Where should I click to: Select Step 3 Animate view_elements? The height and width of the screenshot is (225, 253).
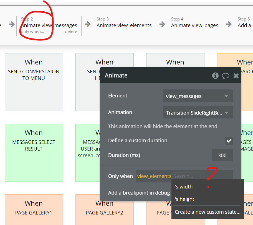[124, 23]
